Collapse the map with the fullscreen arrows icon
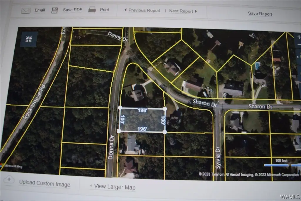301x201 pixels. pyautogui.click(x=29, y=39)
